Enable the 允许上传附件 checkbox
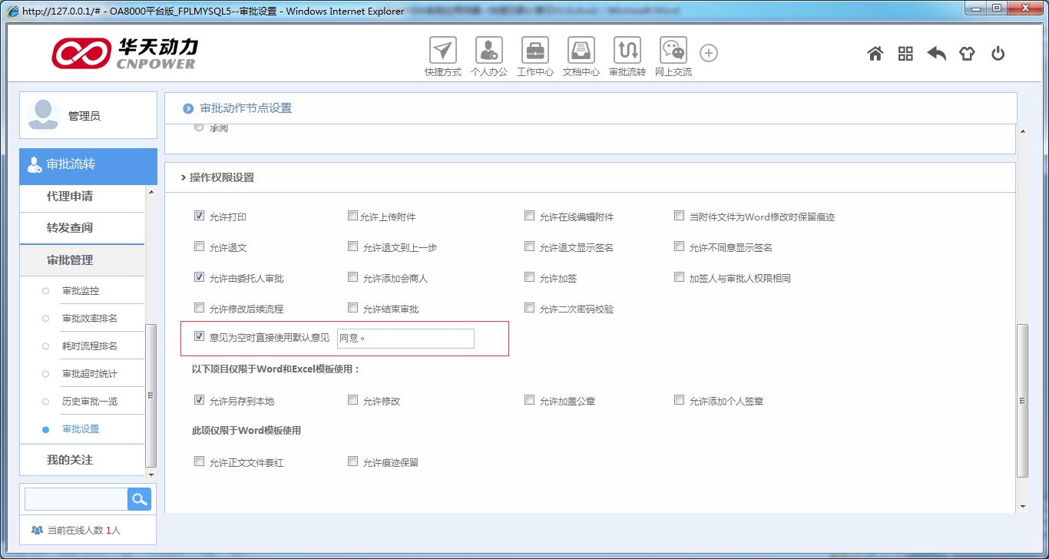Image resolution: width=1049 pixels, height=559 pixels. point(353,217)
